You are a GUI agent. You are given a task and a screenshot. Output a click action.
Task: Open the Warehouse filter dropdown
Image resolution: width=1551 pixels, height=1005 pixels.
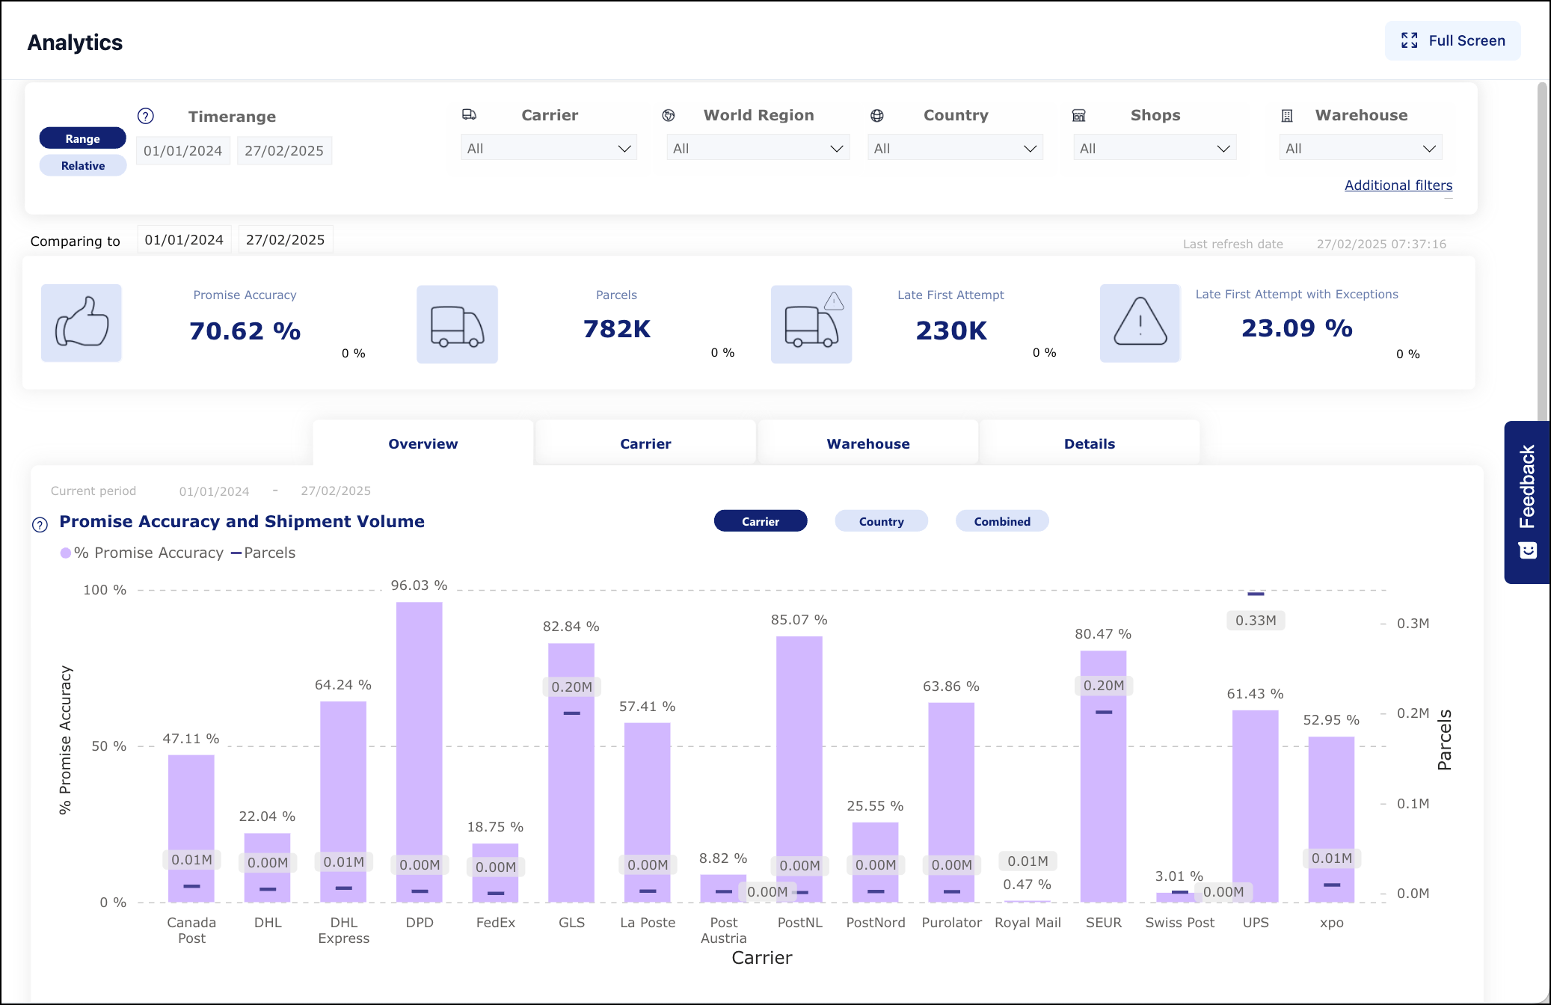1360,148
